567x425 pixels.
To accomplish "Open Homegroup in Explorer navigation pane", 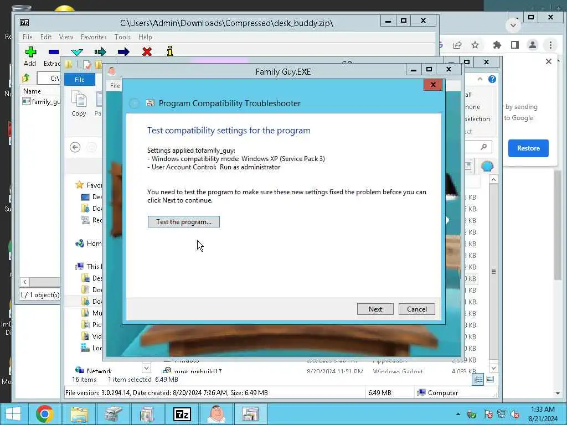I will pyautogui.click(x=89, y=243).
